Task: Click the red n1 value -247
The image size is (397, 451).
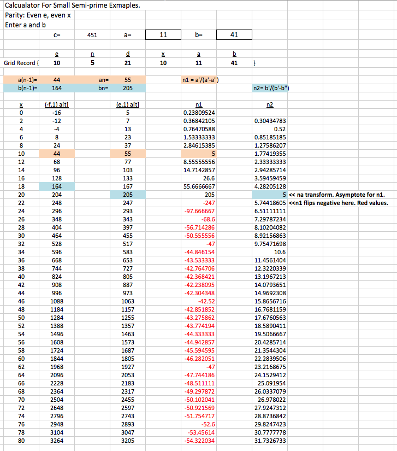Action: [199, 203]
